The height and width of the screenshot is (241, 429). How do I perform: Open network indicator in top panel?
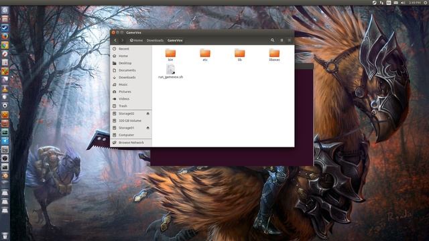click(381, 3)
